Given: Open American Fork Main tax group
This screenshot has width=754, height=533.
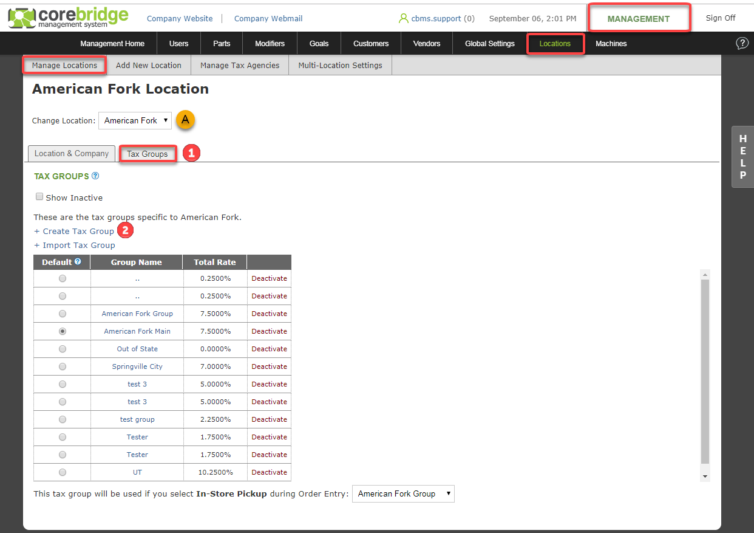Looking at the screenshot, I should click(137, 331).
